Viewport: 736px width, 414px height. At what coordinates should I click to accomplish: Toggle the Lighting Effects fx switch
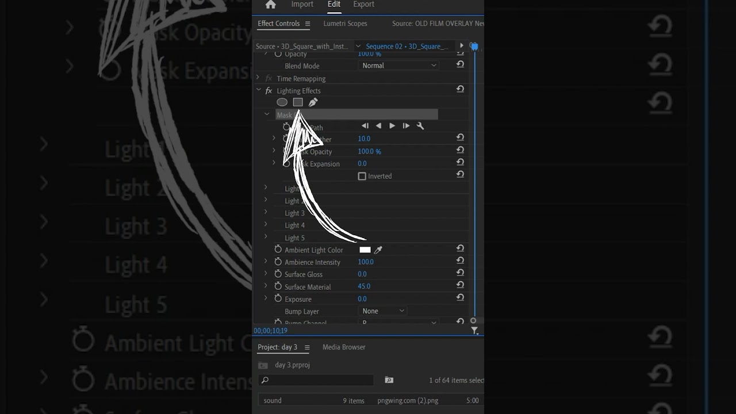click(x=269, y=91)
